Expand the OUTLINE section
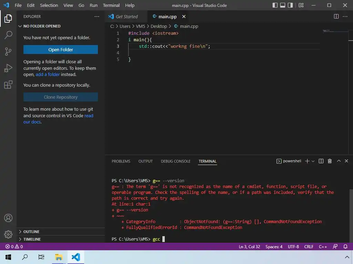This screenshot has width=353, height=264. click(x=61, y=231)
